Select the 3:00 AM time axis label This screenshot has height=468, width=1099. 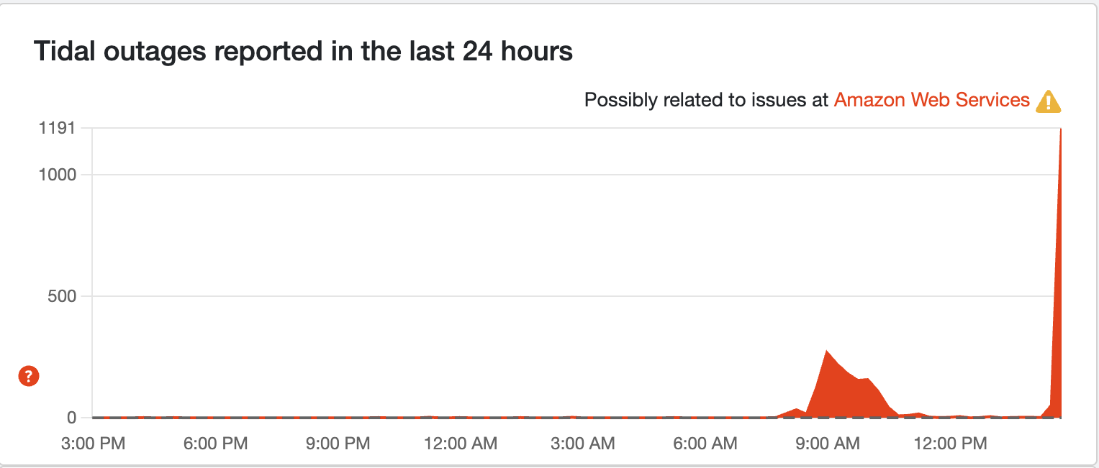click(x=584, y=444)
